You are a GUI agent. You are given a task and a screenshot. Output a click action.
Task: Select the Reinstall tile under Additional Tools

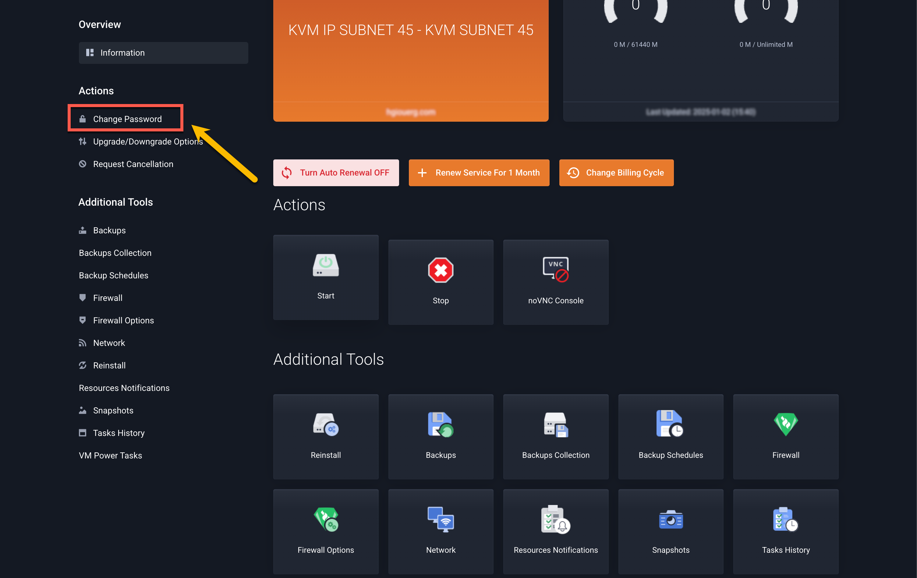[326, 437]
